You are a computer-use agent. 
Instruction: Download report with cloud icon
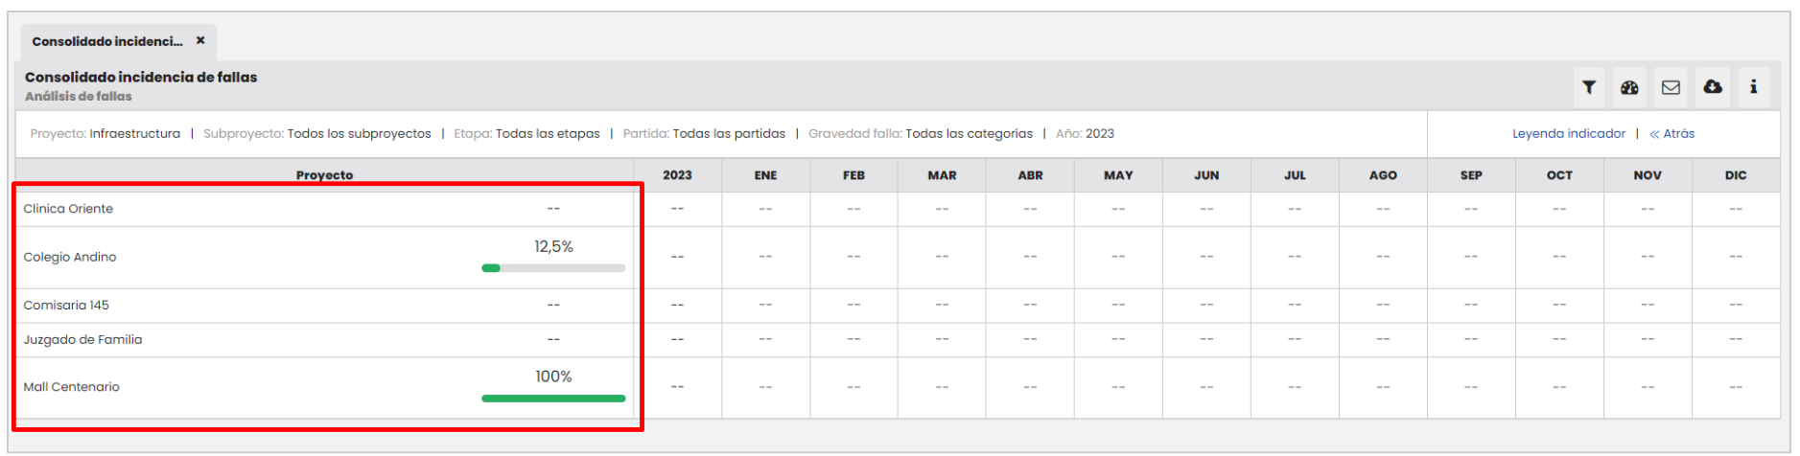1713,87
